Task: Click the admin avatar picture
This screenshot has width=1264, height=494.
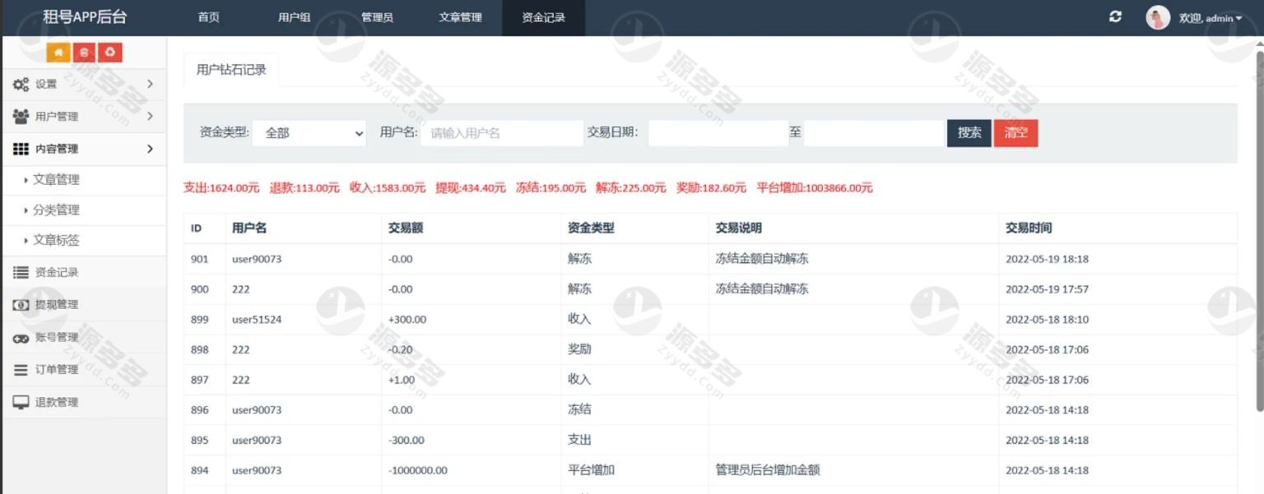Action: [x=1158, y=17]
